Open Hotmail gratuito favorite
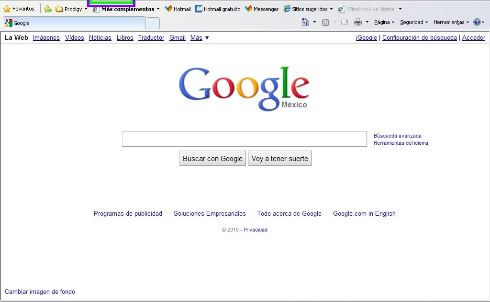Screen dimensions: 490x302 tap(218, 9)
